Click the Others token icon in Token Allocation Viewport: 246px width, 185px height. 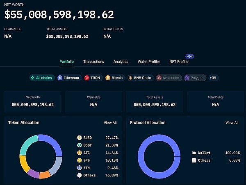click(x=80, y=175)
